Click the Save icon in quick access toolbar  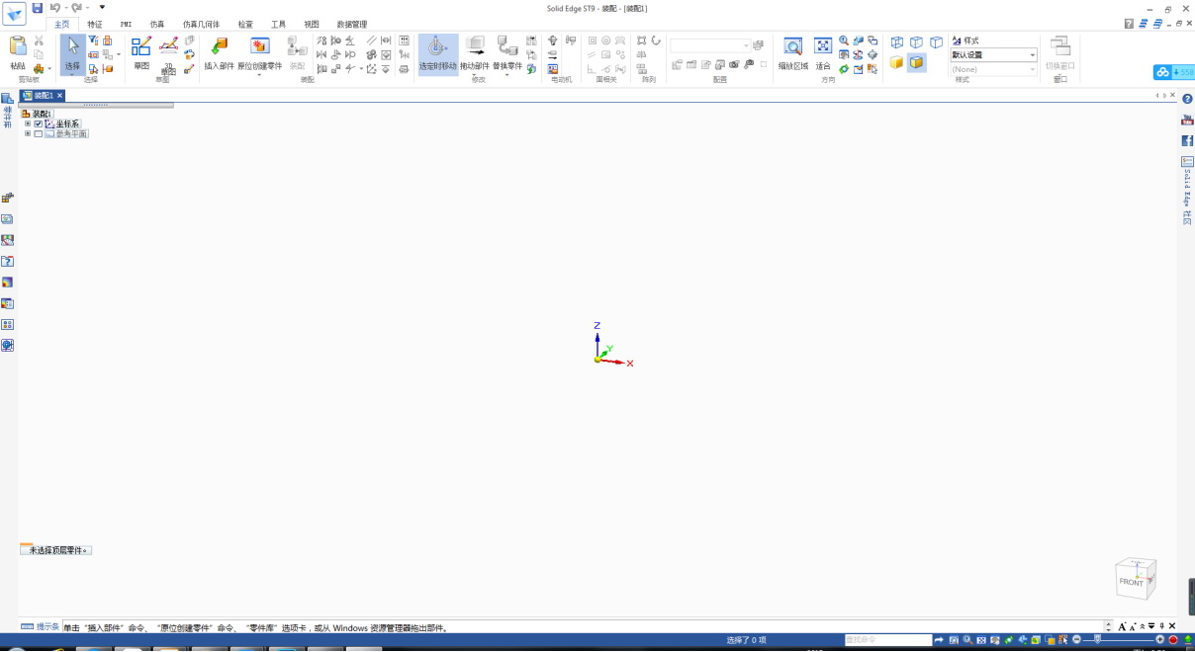[38, 8]
